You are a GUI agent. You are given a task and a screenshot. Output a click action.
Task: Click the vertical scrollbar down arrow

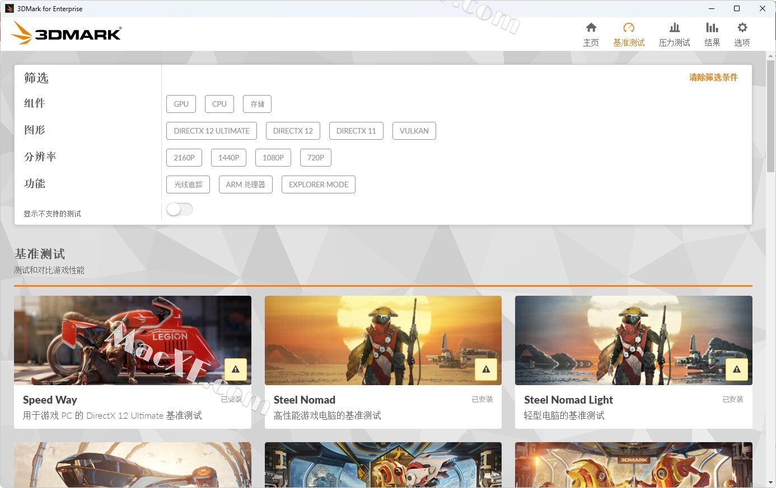(771, 482)
